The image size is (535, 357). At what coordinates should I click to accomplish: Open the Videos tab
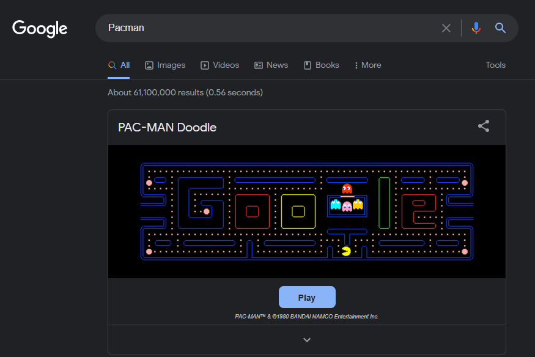pos(220,65)
